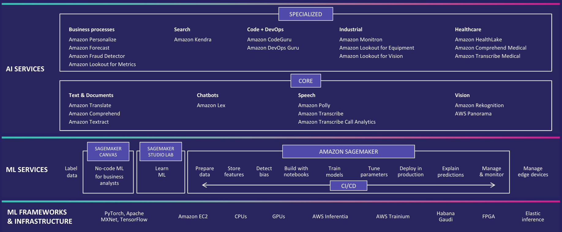Viewport: 562px width, 232px height.
Task: Select Amazon Textract
Action: tap(89, 122)
